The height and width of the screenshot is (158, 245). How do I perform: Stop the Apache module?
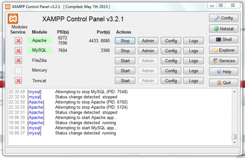tap(125, 41)
